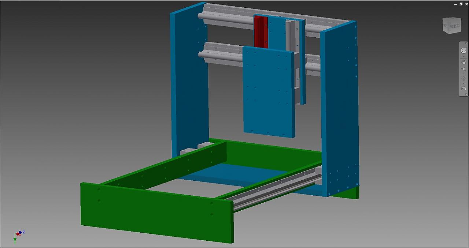The image size is (469, 248).
Task: Click the green Y axis arrow on the triad
Action: pyautogui.click(x=15, y=240)
